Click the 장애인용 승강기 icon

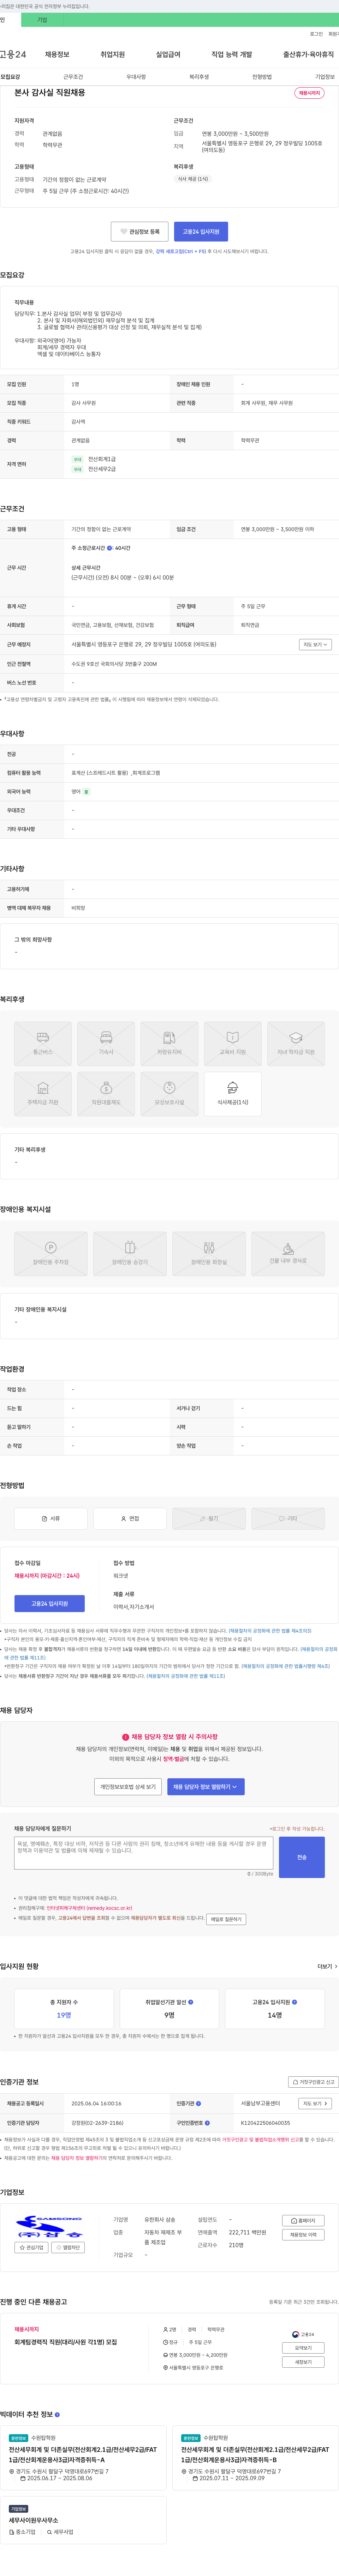(x=130, y=1254)
